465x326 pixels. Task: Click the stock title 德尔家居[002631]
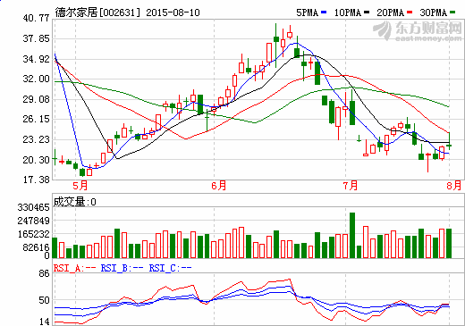[x=97, y=13]
